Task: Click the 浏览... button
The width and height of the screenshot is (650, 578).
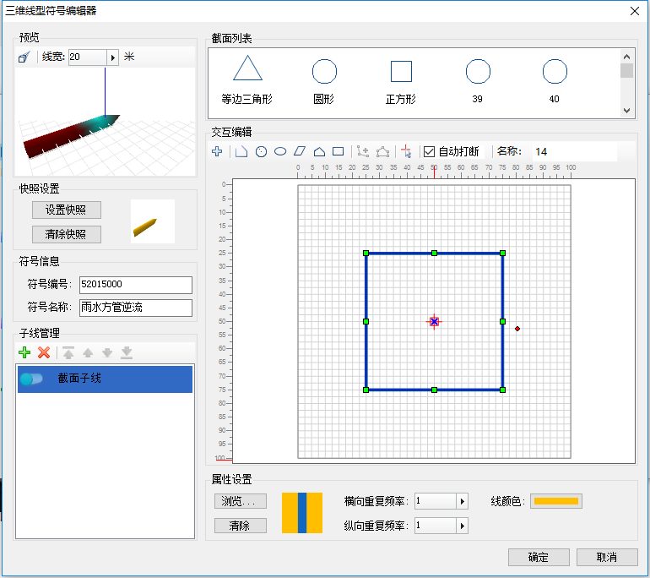Action: click(241, 501)
